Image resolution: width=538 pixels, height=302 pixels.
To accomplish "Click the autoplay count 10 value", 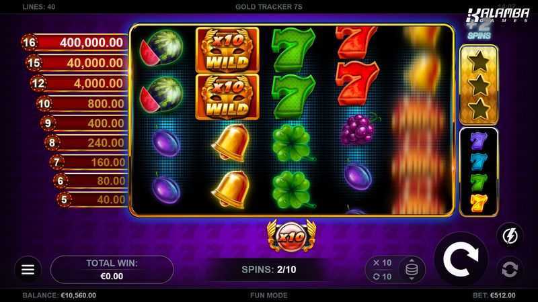I will point(382,276).
